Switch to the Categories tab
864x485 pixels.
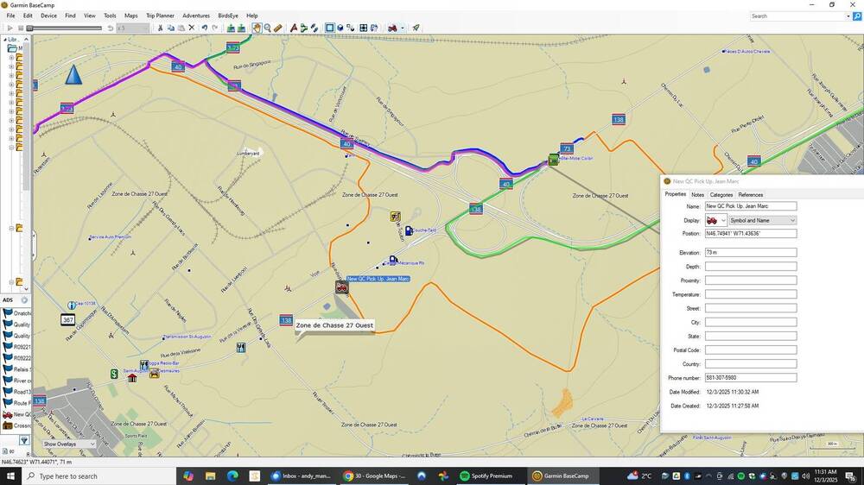721,195
